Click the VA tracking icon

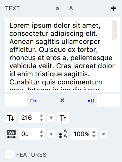(11, 134)
